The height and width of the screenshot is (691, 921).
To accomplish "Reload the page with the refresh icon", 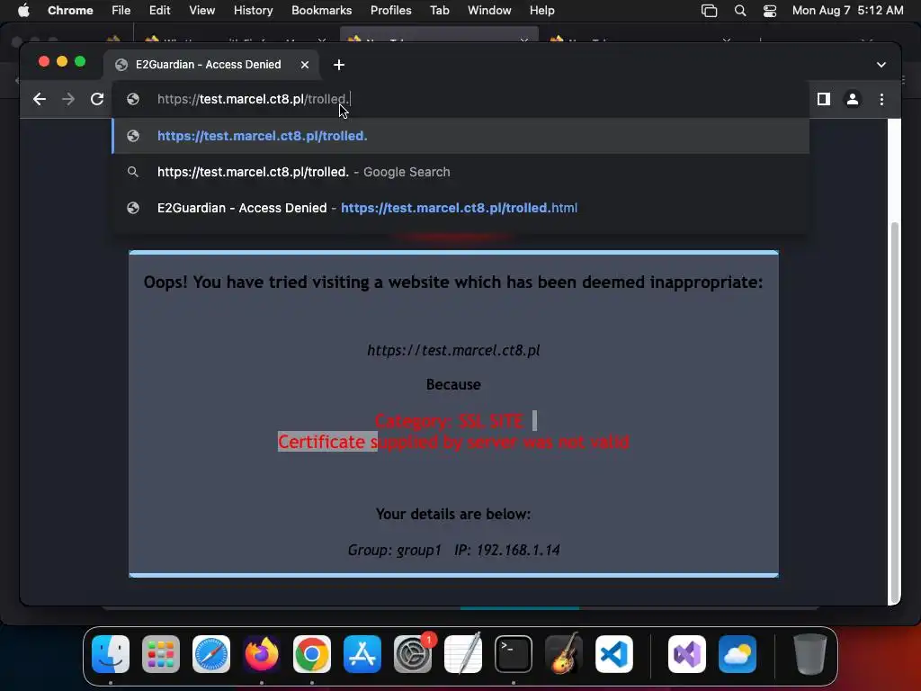I will tap(97, 99).
